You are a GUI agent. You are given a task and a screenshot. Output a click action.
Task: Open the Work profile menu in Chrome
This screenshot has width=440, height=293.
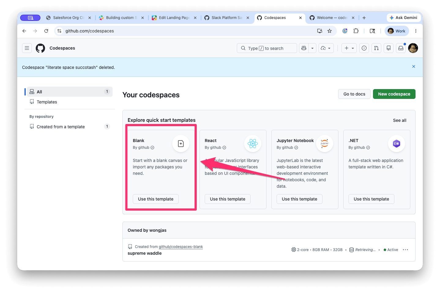397,31
